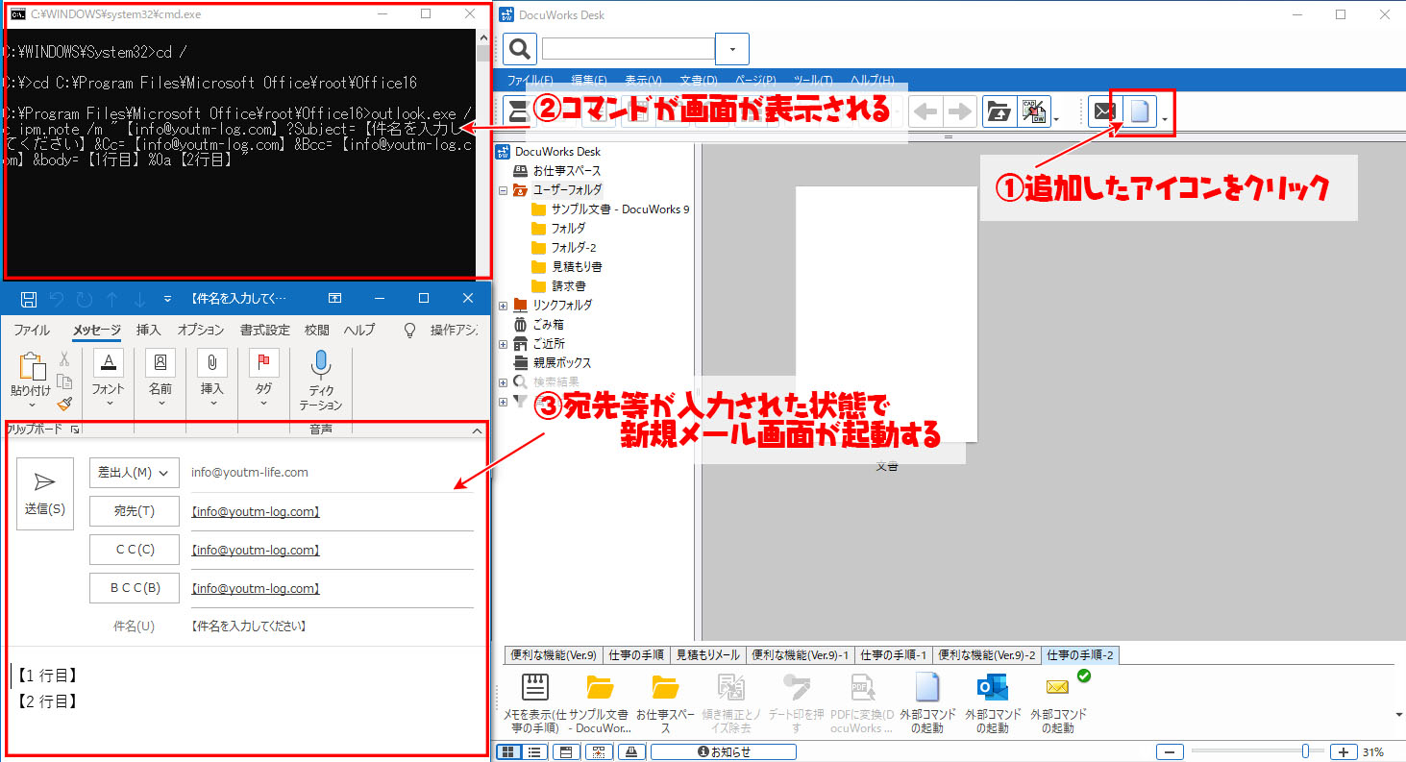Screen dimensions: 1406x762
Task: Click 外部コマンドの起動 Outlook icon
Action: (992, 687)
